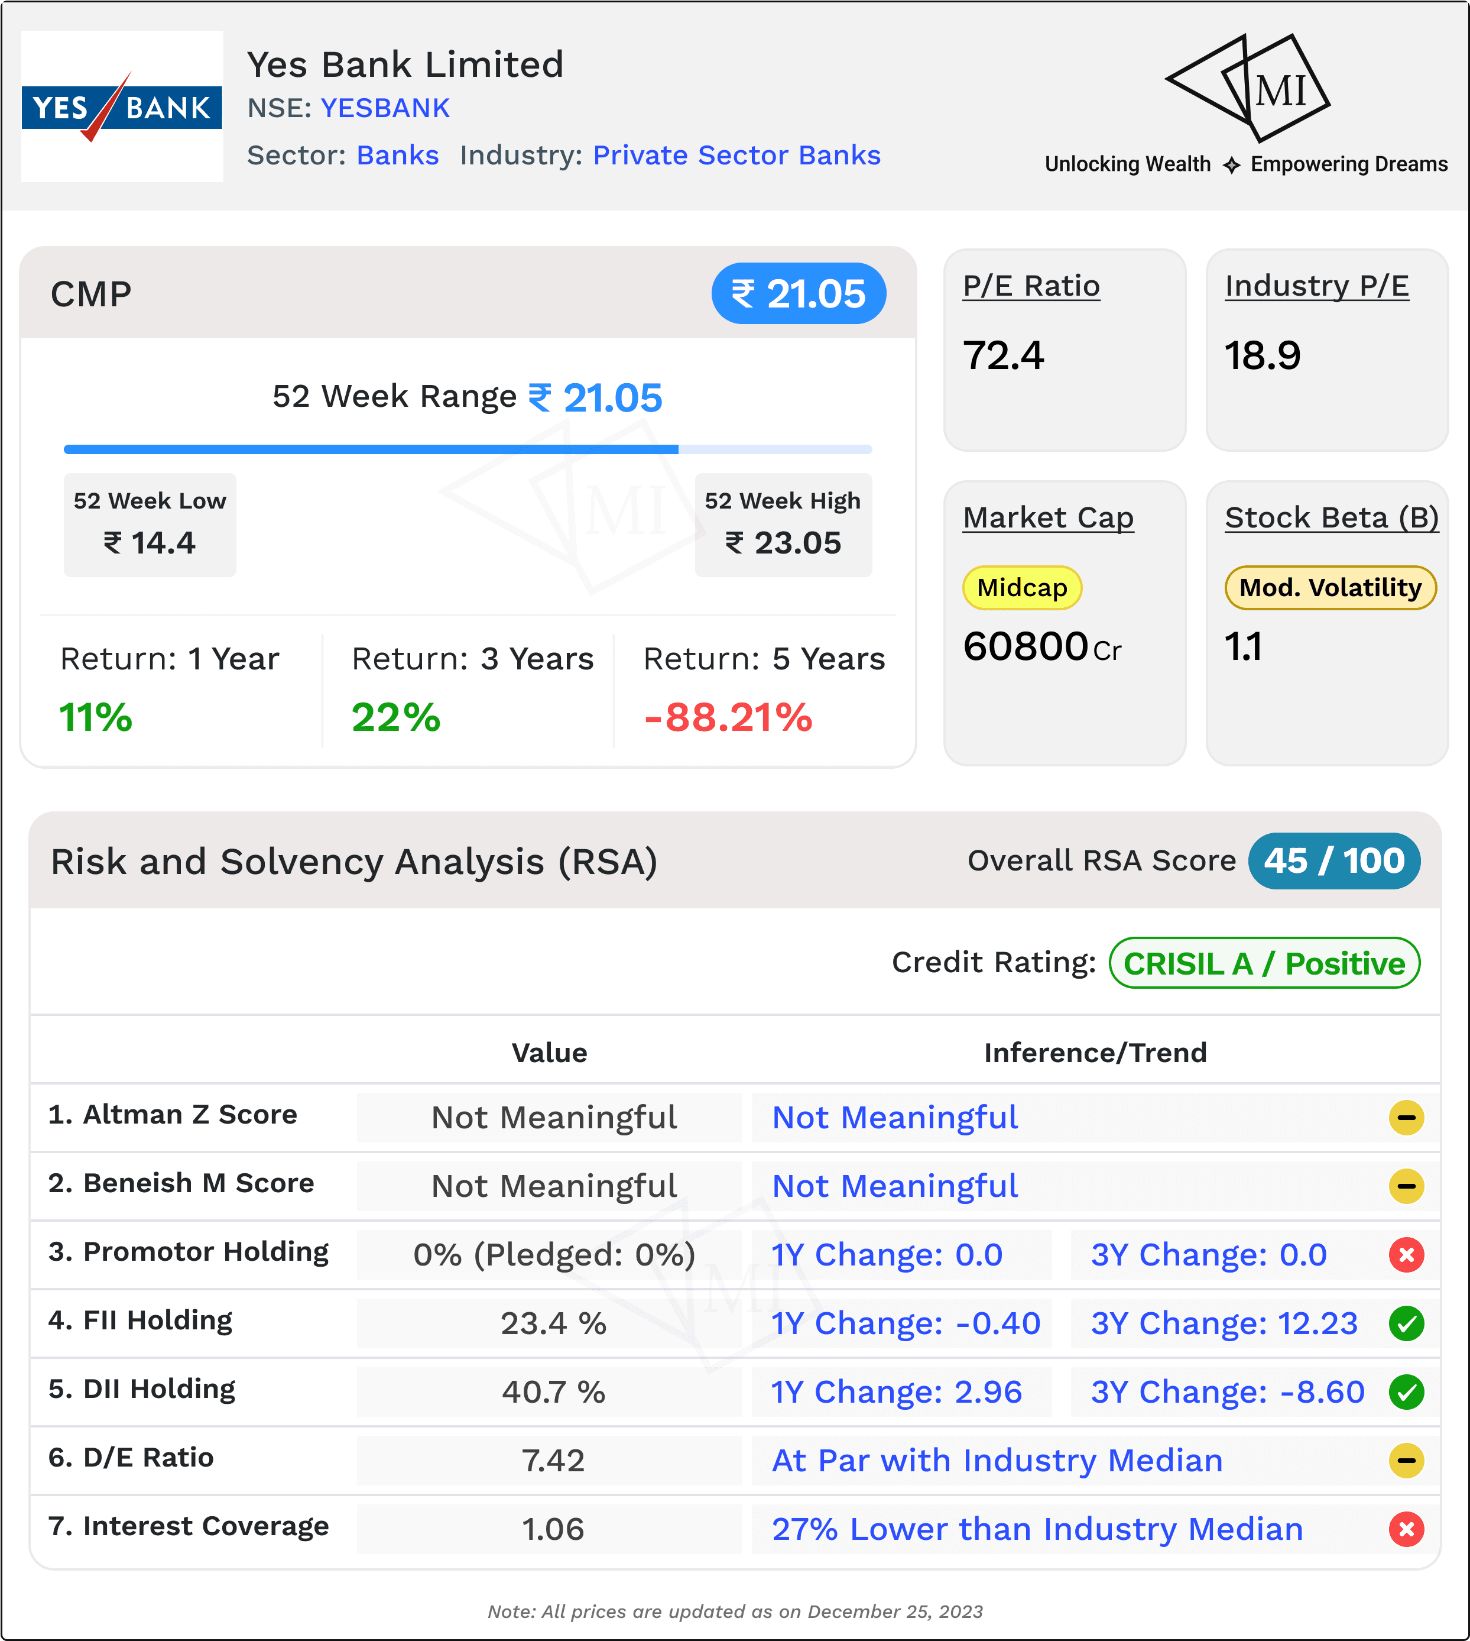Click the red cross icon for Interest Coverage
The height and width of the screenshot is (1641, 1470).
coord(1406,1529)
